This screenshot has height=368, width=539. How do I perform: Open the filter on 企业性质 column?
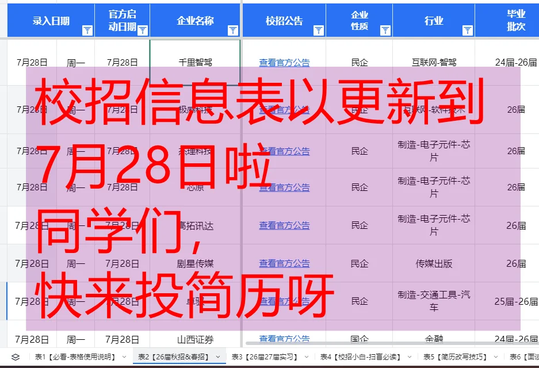385,30
